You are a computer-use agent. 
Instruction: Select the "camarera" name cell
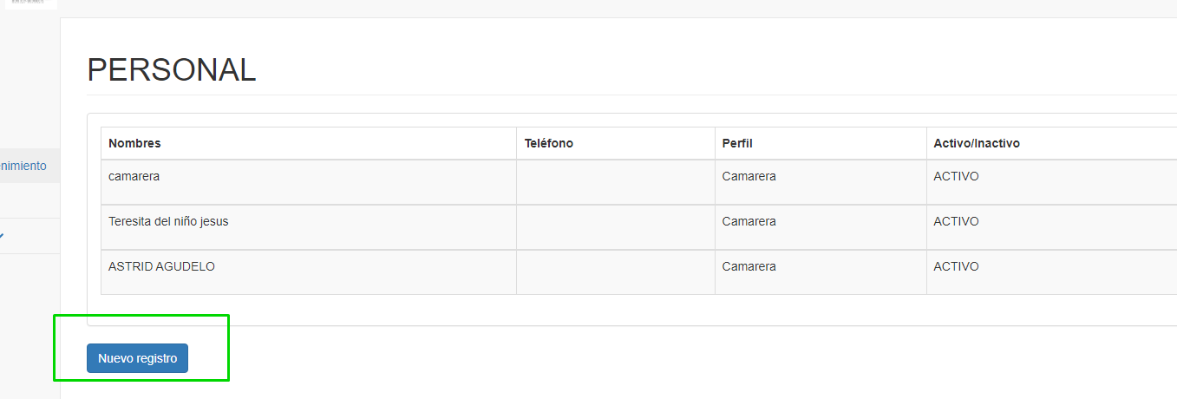pos(134,176)
